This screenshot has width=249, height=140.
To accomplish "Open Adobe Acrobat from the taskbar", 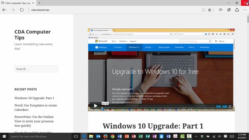I will point(175,137).
